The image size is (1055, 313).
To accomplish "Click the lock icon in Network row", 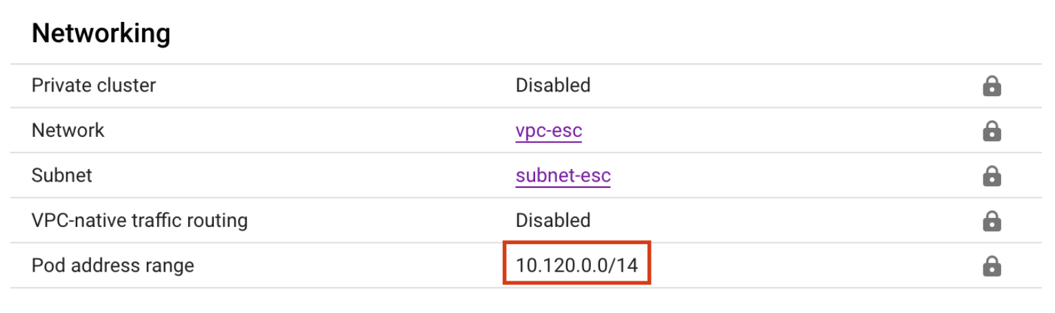I will click(992, 131).
